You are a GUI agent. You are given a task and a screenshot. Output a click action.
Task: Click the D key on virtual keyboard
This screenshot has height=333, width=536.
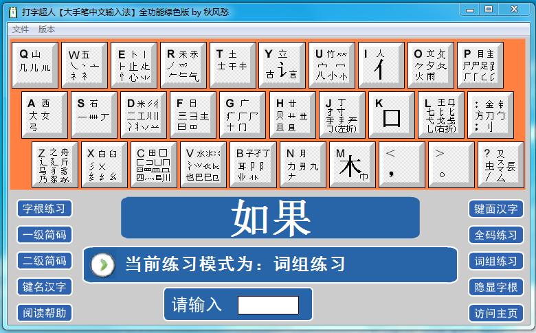pyautogui.click(x=144, y=115)
